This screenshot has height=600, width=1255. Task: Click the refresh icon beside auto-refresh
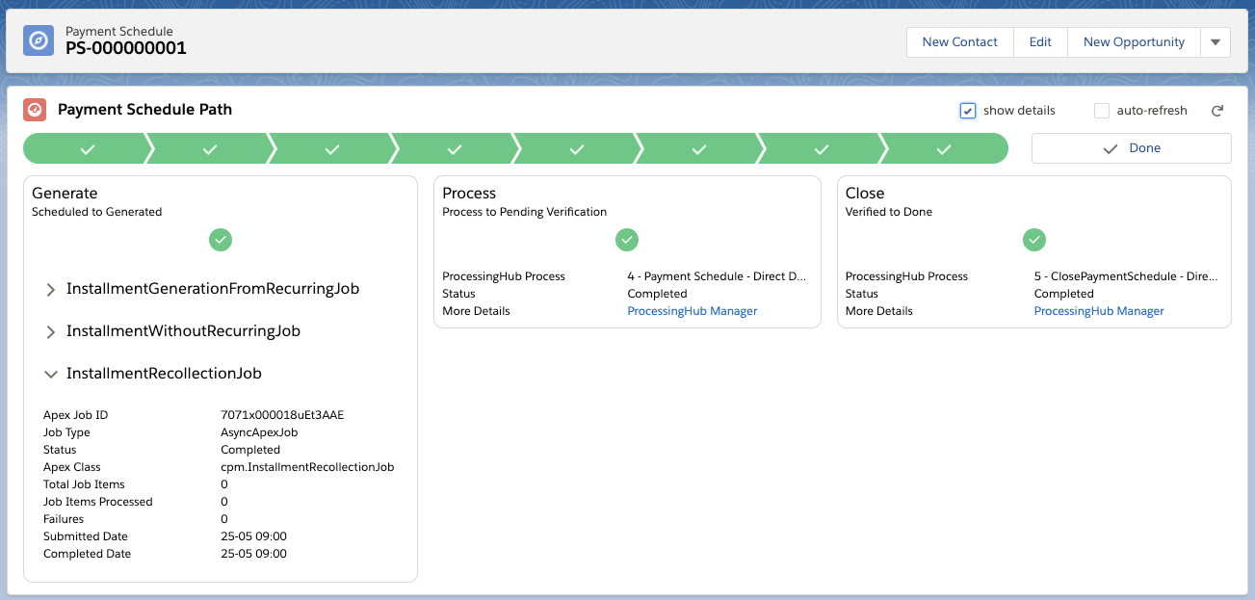point(1217,111)
